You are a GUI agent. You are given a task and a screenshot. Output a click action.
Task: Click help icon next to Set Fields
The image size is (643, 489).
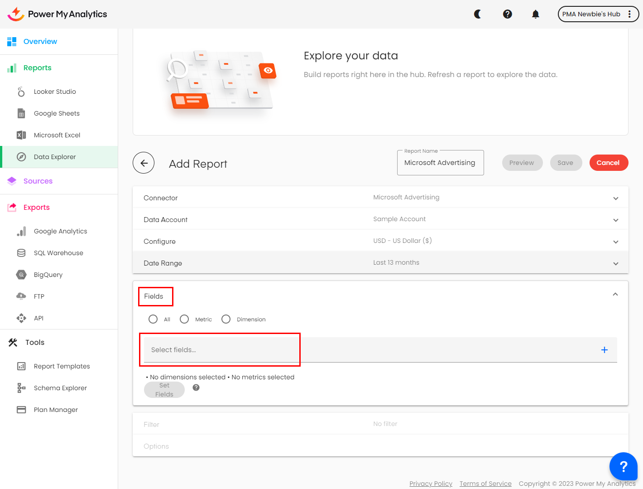[196, 387]
